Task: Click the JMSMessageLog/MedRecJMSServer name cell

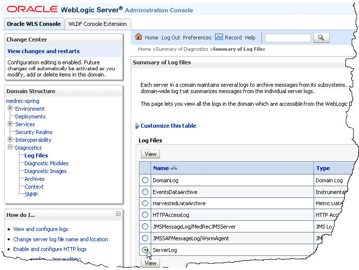Action: coord(232,226)
